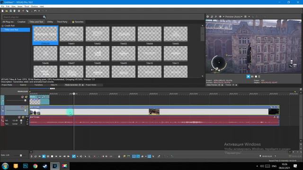Image resolution: width=303 pixels, height=170 pixels.
Task: Select the Title05 preset thumbnail
Action: tap(176, 34)
